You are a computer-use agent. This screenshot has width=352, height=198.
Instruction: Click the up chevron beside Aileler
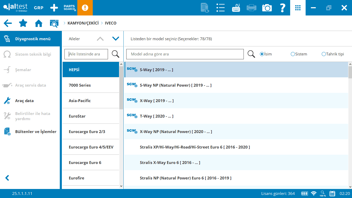point(100,39)
